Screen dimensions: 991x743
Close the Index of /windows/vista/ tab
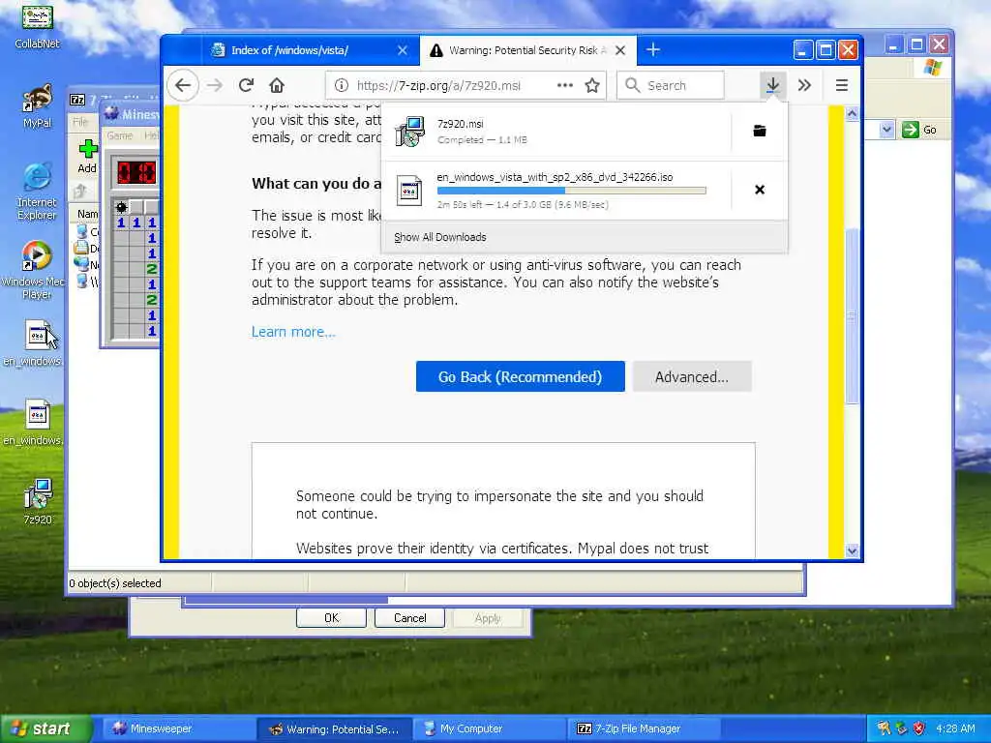click(402, 50)
